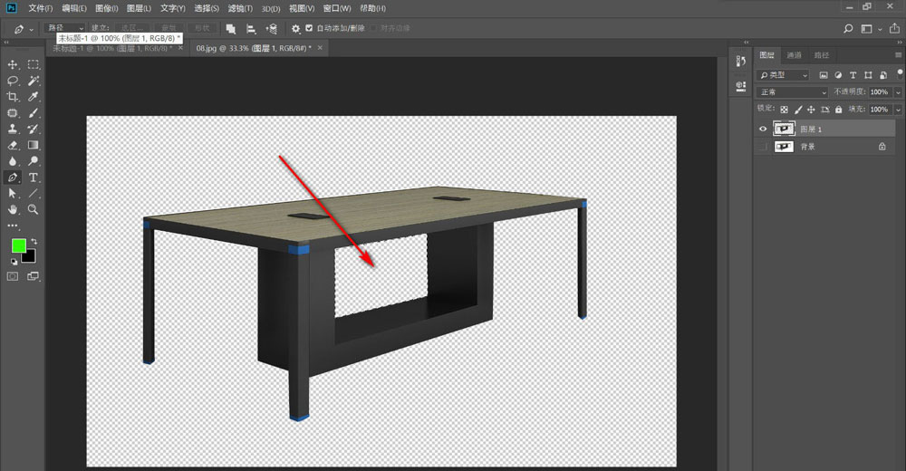Select the Zoom magnifier tool
The width and height of the screenshot is (906, 471).
34,209
